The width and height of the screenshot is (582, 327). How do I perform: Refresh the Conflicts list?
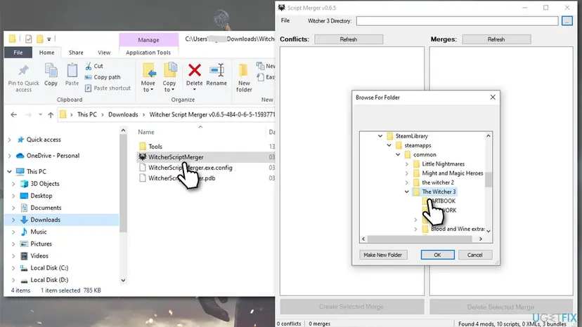pyautogui.click(x=349, y=39)
